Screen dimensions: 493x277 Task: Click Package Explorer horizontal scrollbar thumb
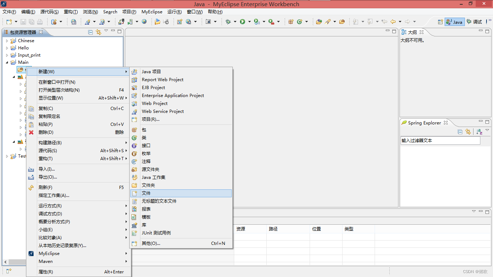[x=18, y=262]
